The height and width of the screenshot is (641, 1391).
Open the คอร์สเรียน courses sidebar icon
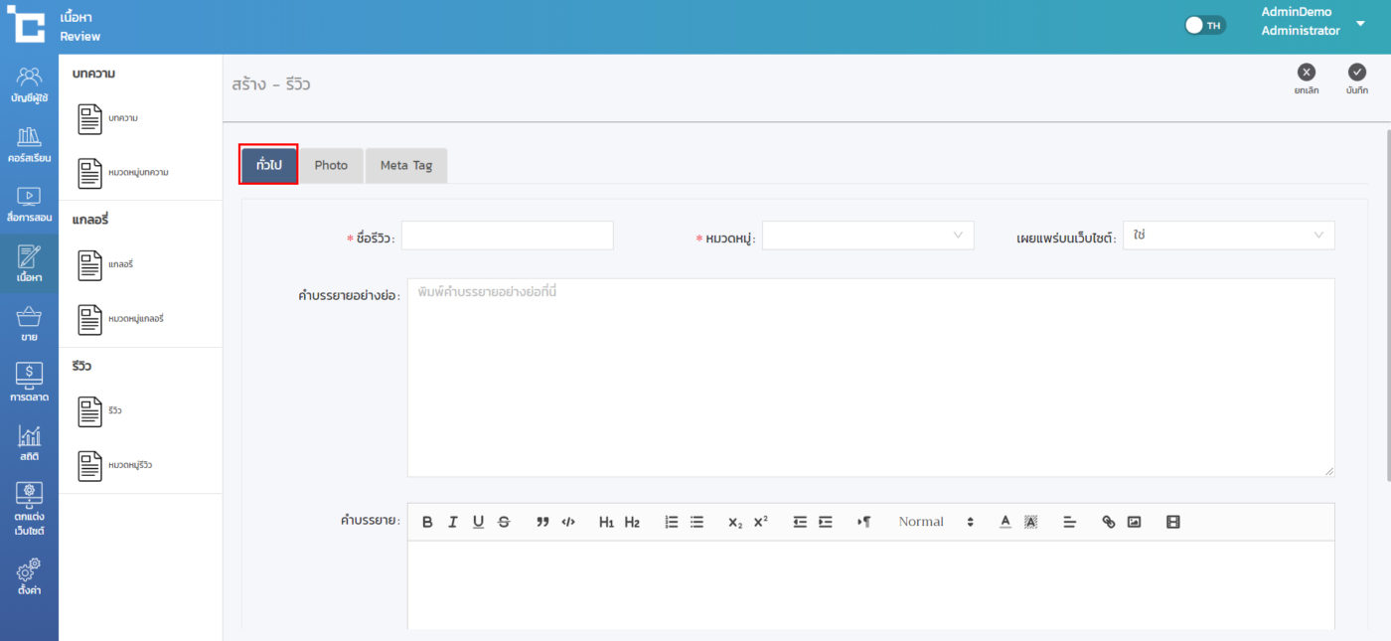click(29, 144)
